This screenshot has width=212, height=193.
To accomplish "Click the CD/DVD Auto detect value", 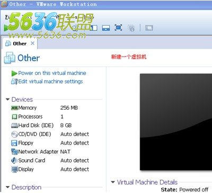I will tap(75, 134).
